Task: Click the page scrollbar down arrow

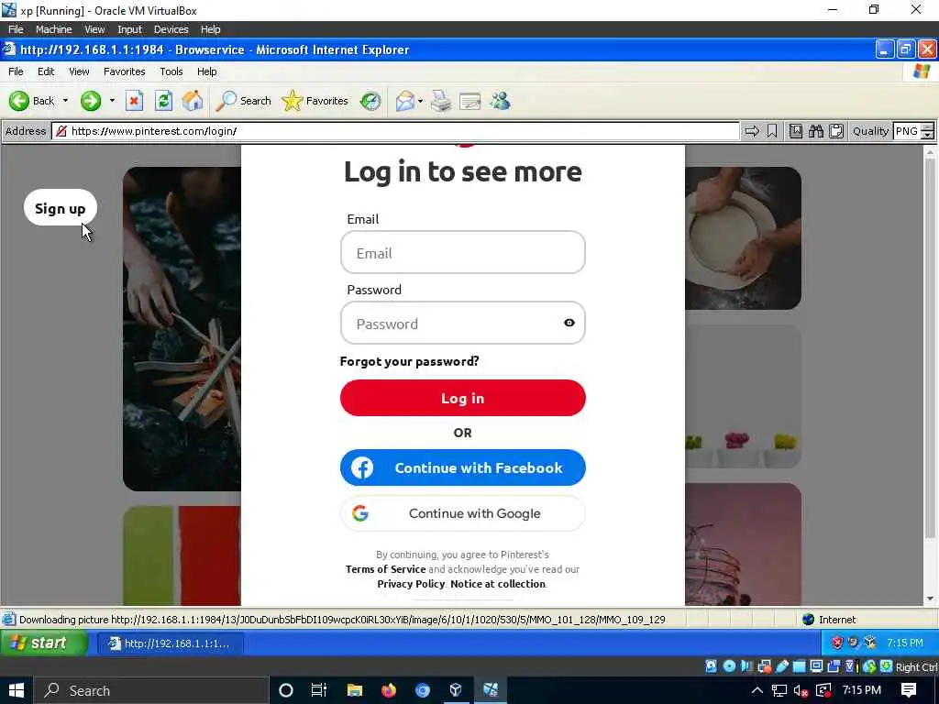Action: pyautogui.click(x=930, y=598)
